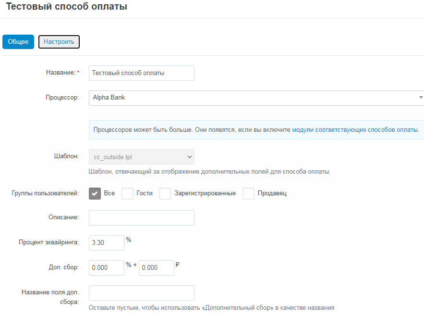The width and height of the screenshot is (424, 316).
Task: Open the Настроить tab
Action: [59, 42]
